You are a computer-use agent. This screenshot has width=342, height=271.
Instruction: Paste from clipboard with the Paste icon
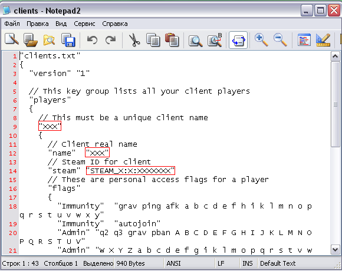(172, 40)
